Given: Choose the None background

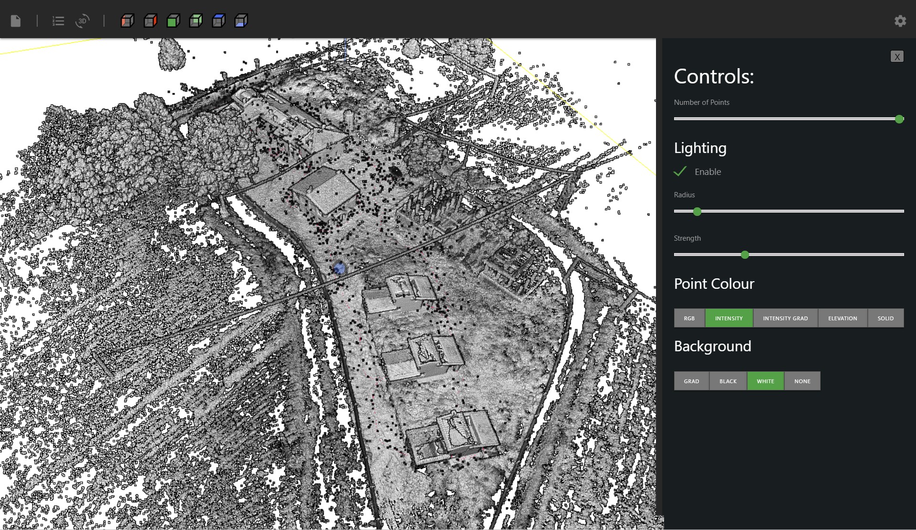Looking at the screenshot, I should 802,381.
